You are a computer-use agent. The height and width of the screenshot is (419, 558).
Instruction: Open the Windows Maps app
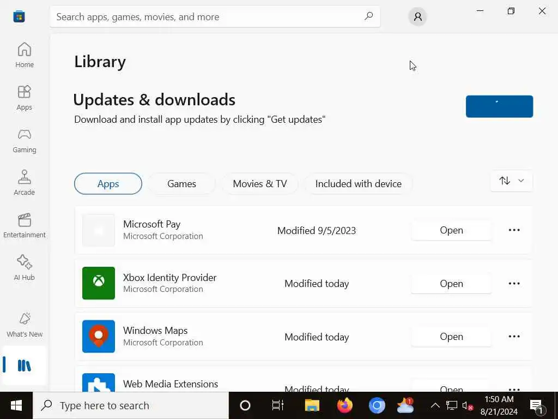451,337
